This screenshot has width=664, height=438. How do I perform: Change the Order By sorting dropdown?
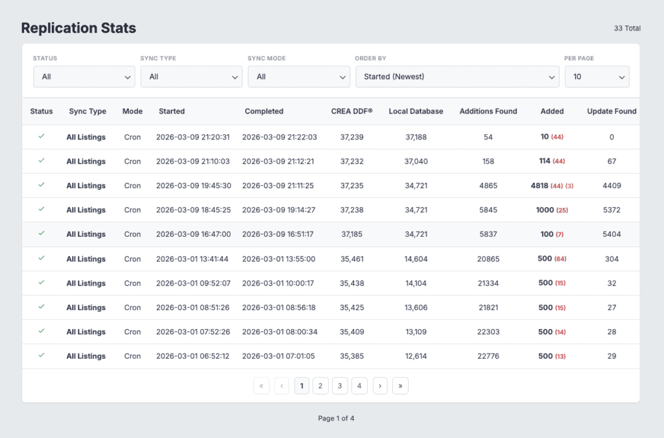456,77
